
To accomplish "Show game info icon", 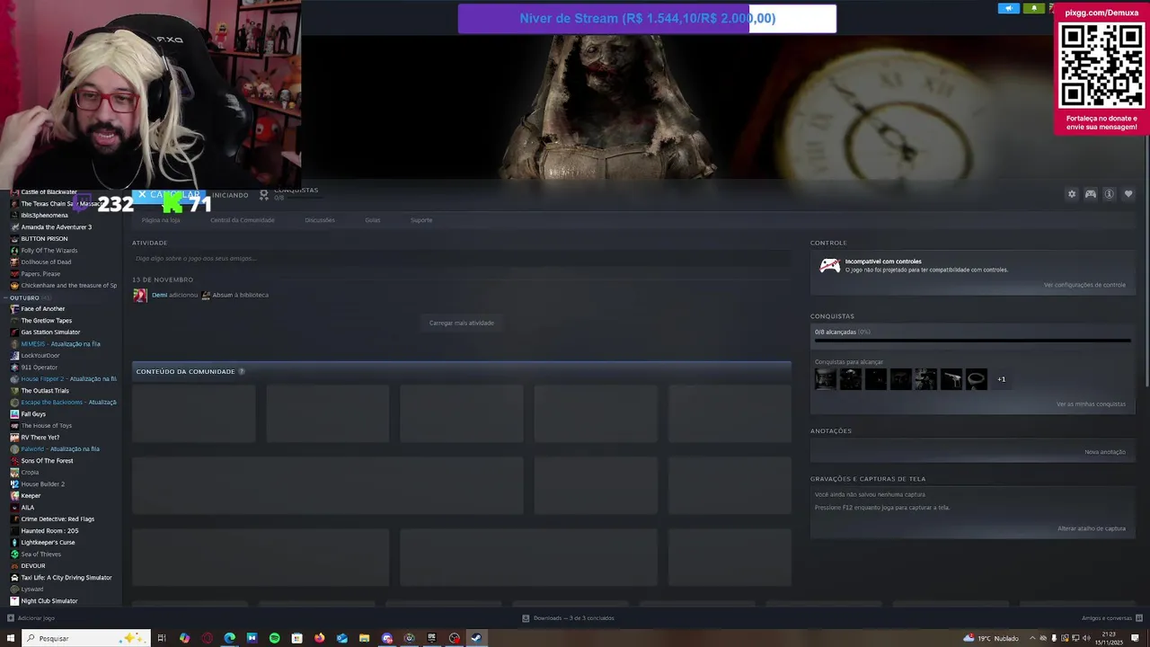I will pos(1109,194).
